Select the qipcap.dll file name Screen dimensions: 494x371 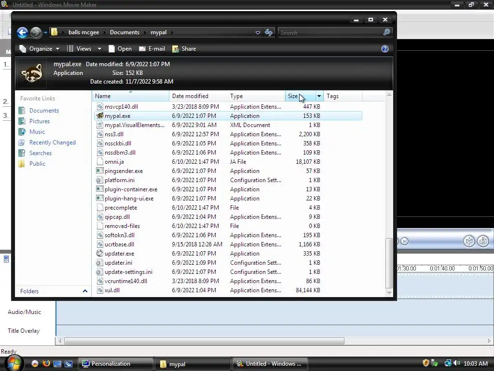(x=117, y=217)
